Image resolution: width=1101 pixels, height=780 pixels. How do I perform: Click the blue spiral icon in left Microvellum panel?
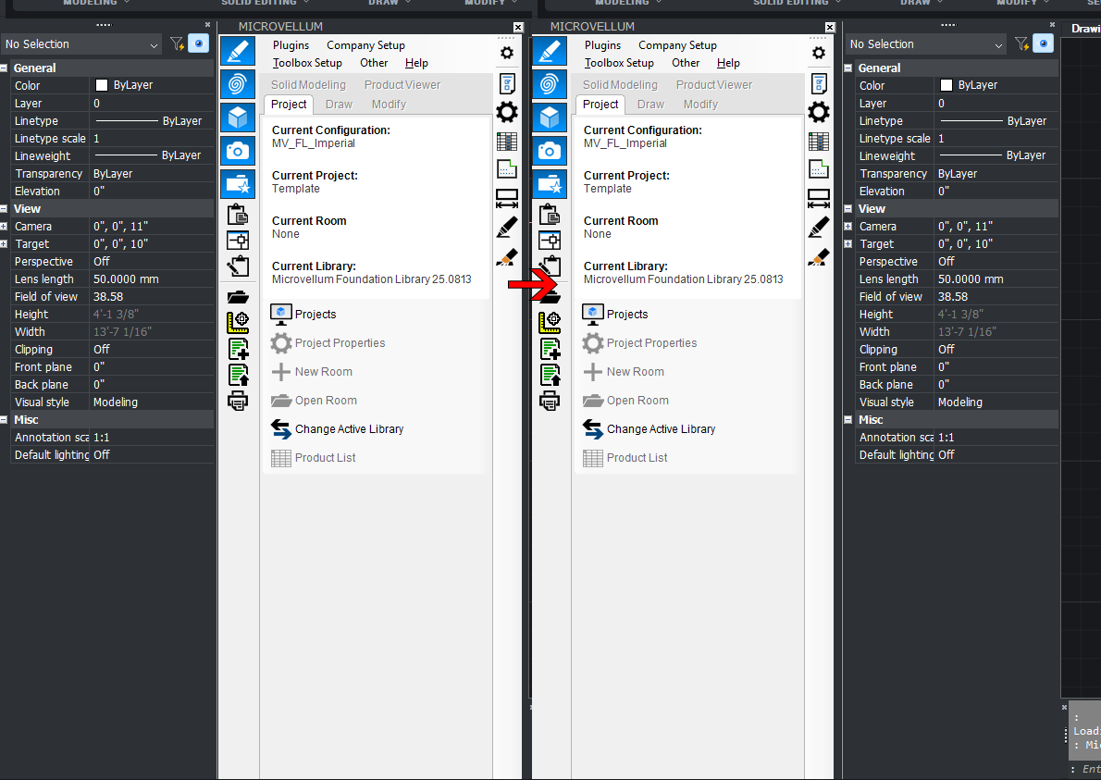239,84
